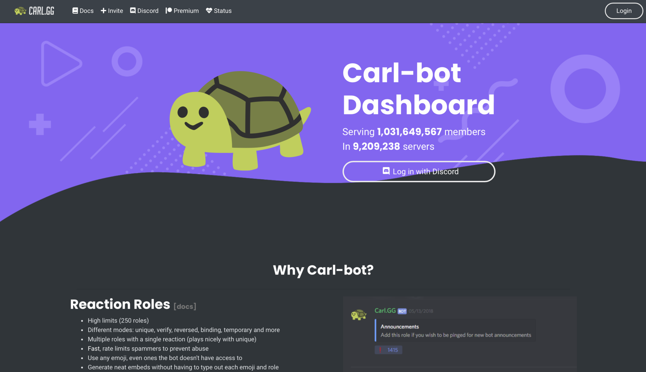Select the Discord icon in the navigation bar
The width and height of the screenshot is (646, 372).
(133, 10)
